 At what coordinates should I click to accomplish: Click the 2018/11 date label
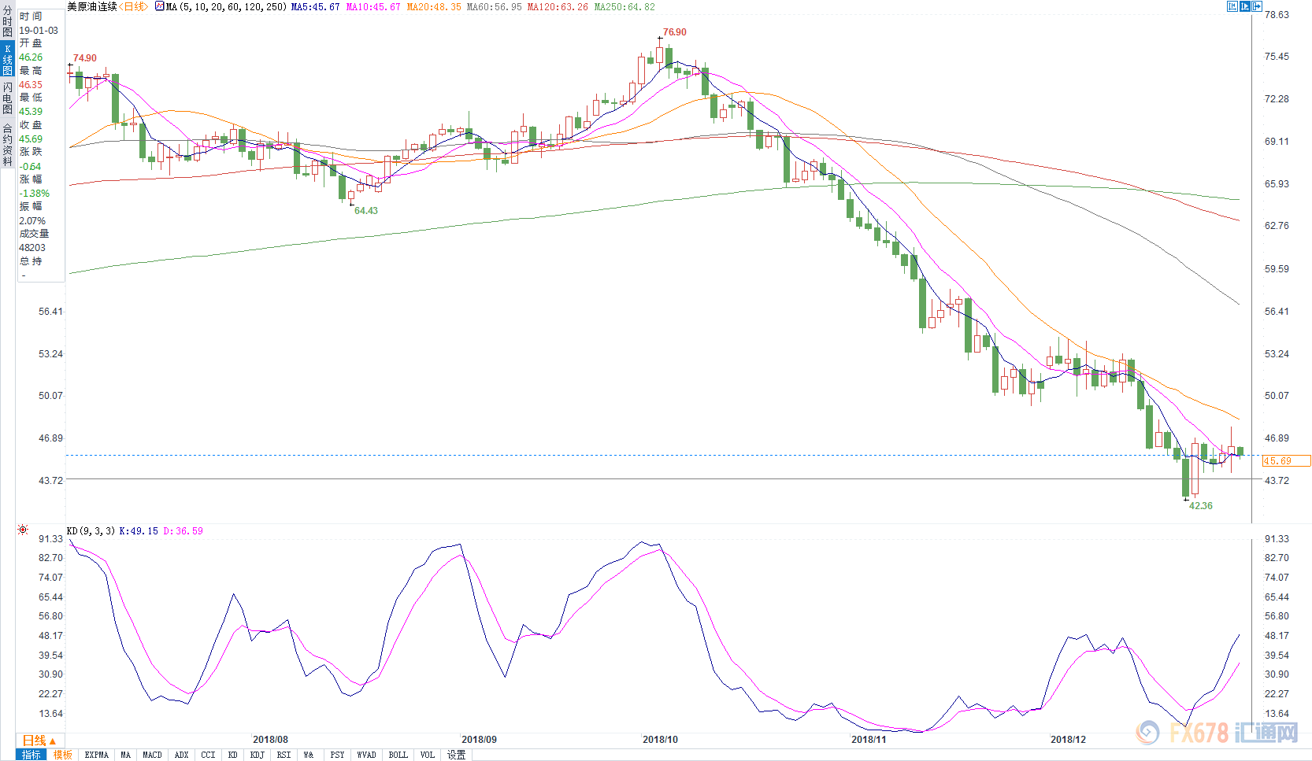[869, 740]
